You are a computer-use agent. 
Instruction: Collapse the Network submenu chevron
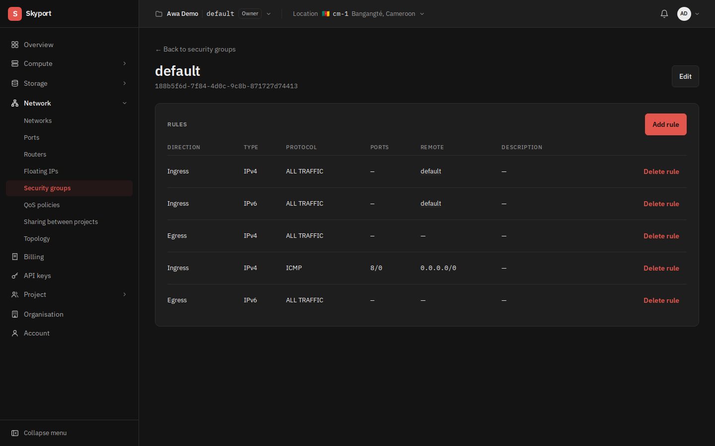[x=125, y=103]
